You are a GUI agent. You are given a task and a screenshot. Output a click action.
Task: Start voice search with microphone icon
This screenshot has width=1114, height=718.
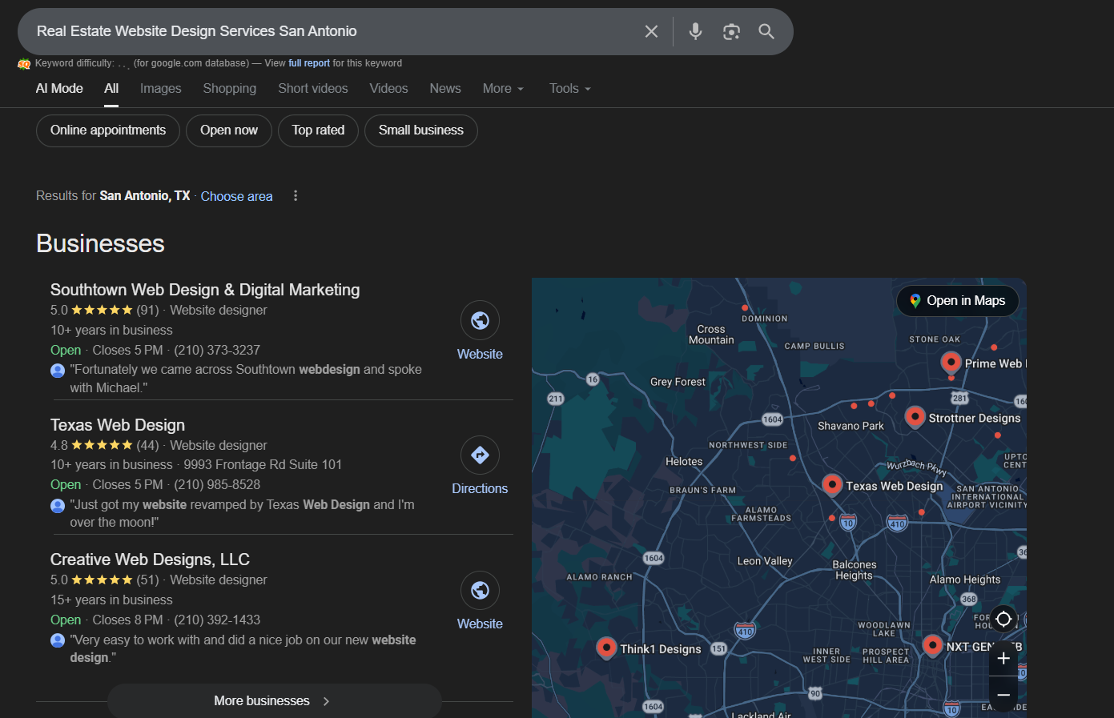pyautogui.click(x=695, y=31)
